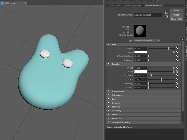Open the Type Ai Standard Surface dropdown
Image resolution: width=187 pixels, height=140 pixels.
[x=147, y=41]
